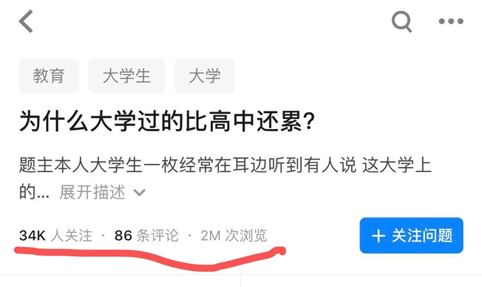Open the 大学 topic tag
Image resolution: width=482 pixels, height=287 pixels.
click(205, 76)
